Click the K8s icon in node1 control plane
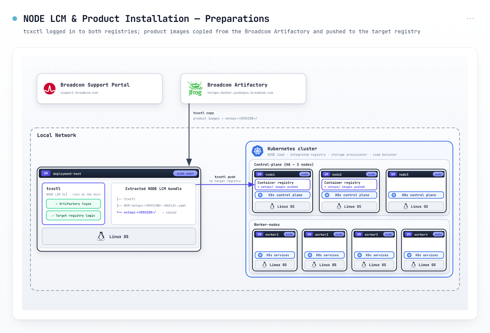This screenshot has height=333, width=490. click(260, 195)
